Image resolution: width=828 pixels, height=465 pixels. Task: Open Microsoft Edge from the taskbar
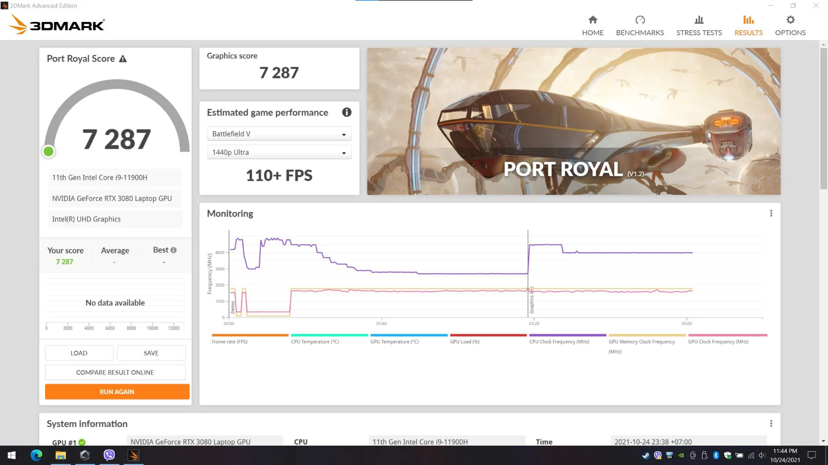coord(36,455)
